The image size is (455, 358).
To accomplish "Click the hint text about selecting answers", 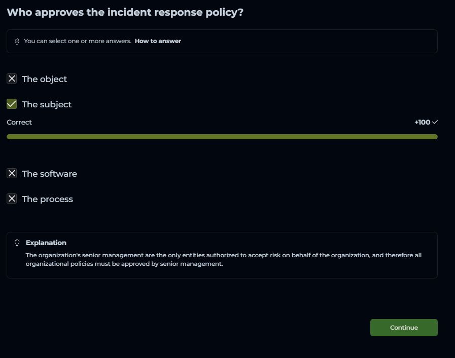I will (x=78, y=41).
